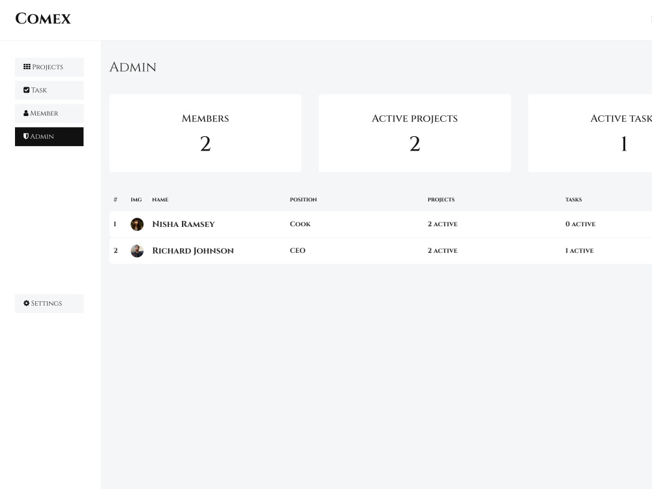Click the grid icon beside Projects
This screenshot has height=489, width=652.
[x=27, y=67]
